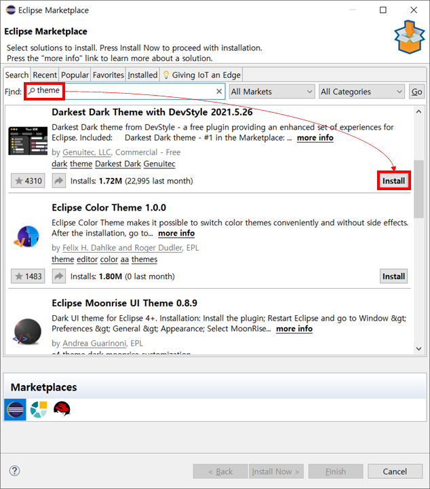Open the All Markets dropdown

click(x=272, y=92)
